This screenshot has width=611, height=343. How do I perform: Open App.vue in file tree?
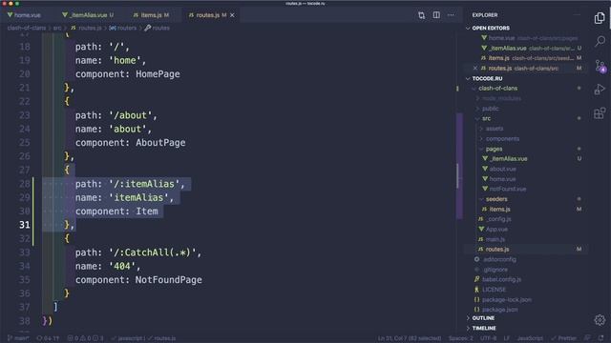tap(496, 229)
